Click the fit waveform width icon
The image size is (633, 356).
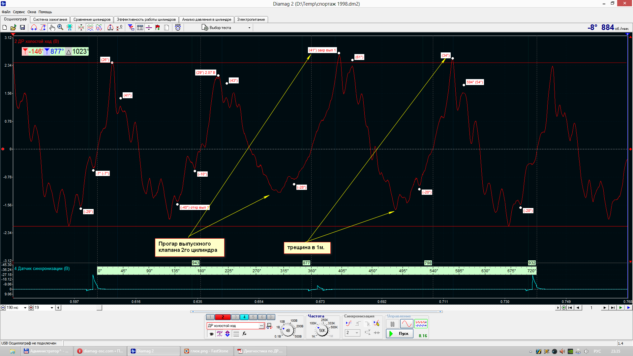click(x=69, y=28)
